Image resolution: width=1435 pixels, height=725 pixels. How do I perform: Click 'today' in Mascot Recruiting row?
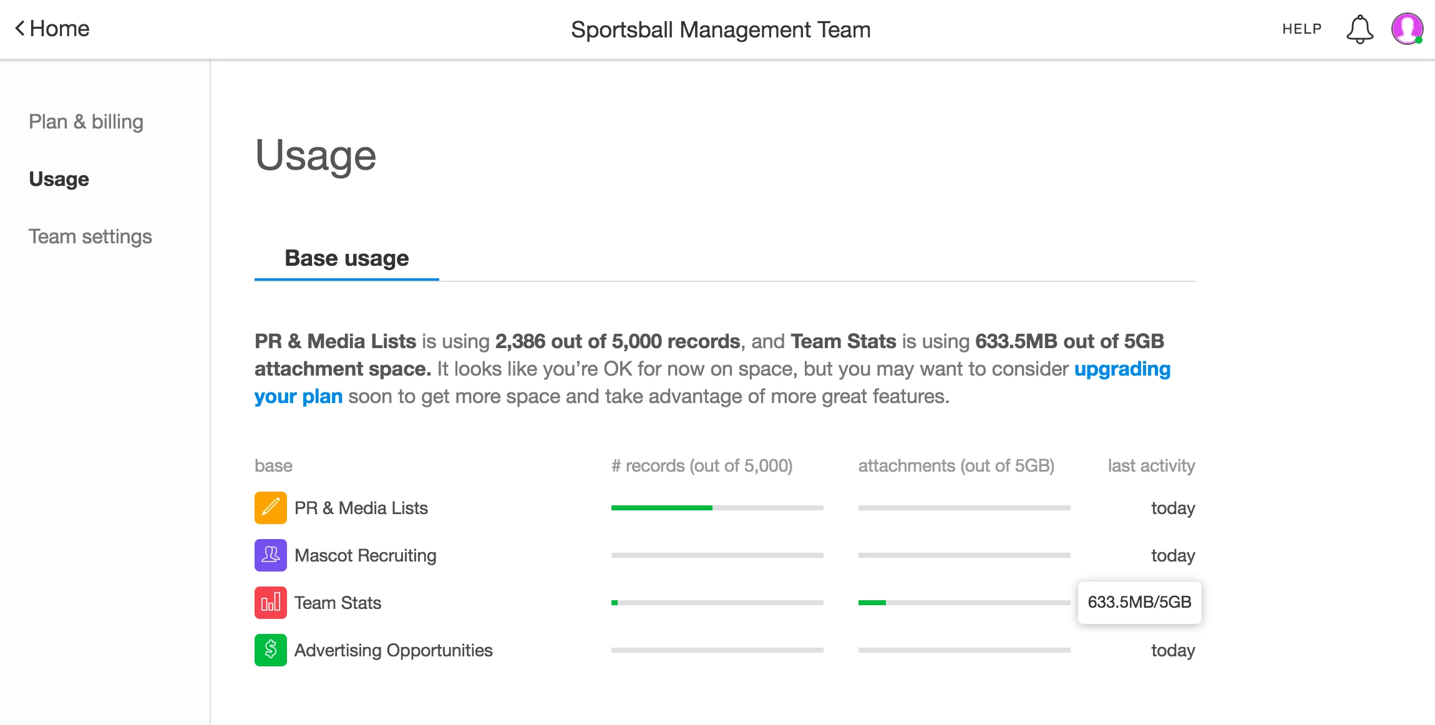(x=1173, y=555)
